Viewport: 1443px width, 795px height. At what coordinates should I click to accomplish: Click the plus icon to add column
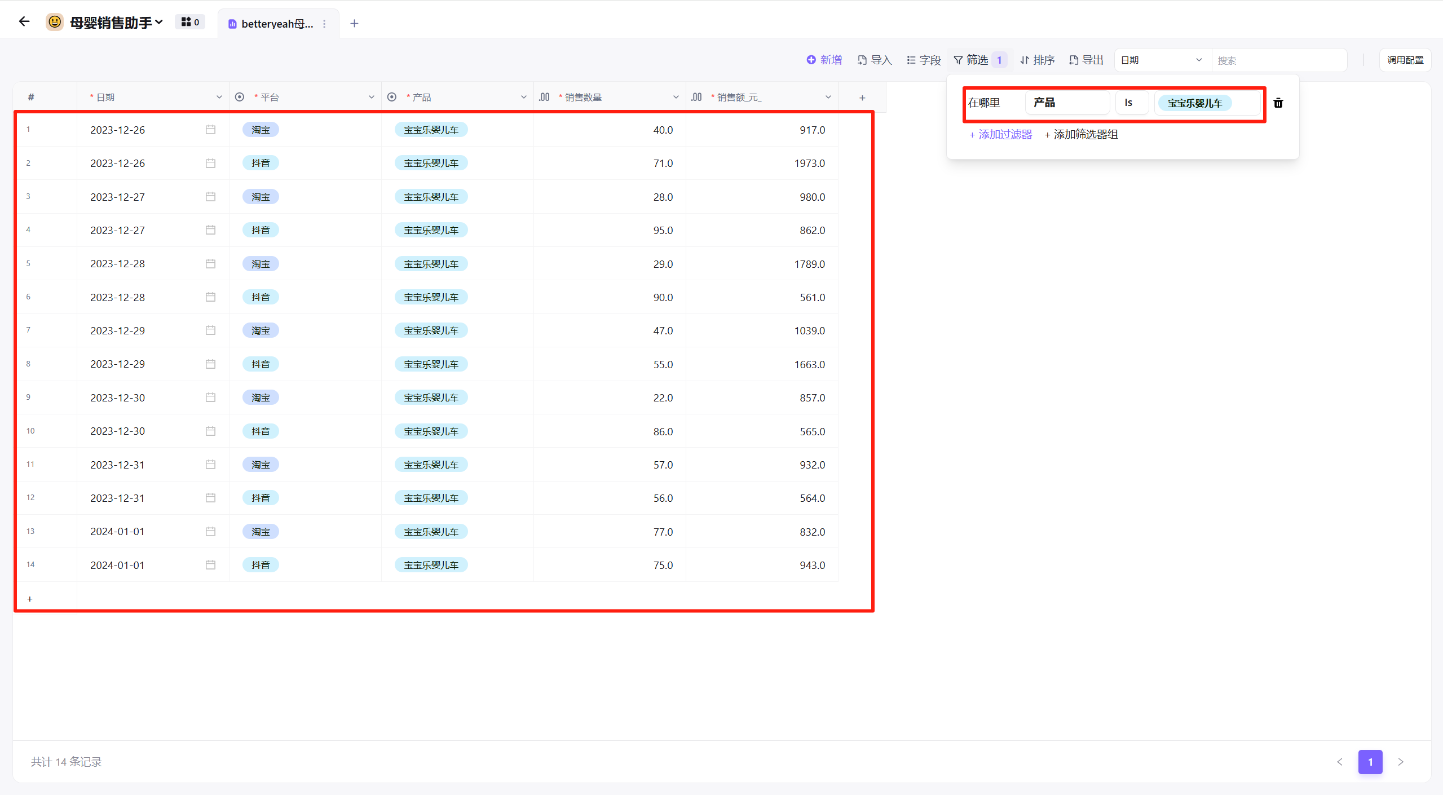[x=862, y=98]
